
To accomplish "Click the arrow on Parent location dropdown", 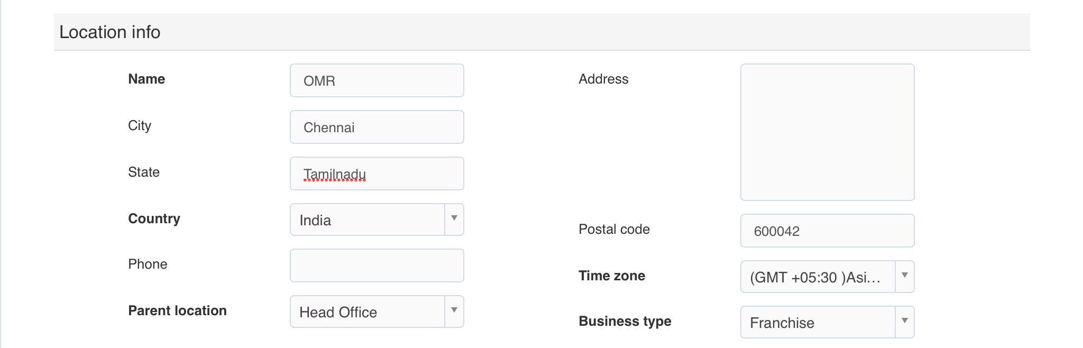I will coord(454,311).
